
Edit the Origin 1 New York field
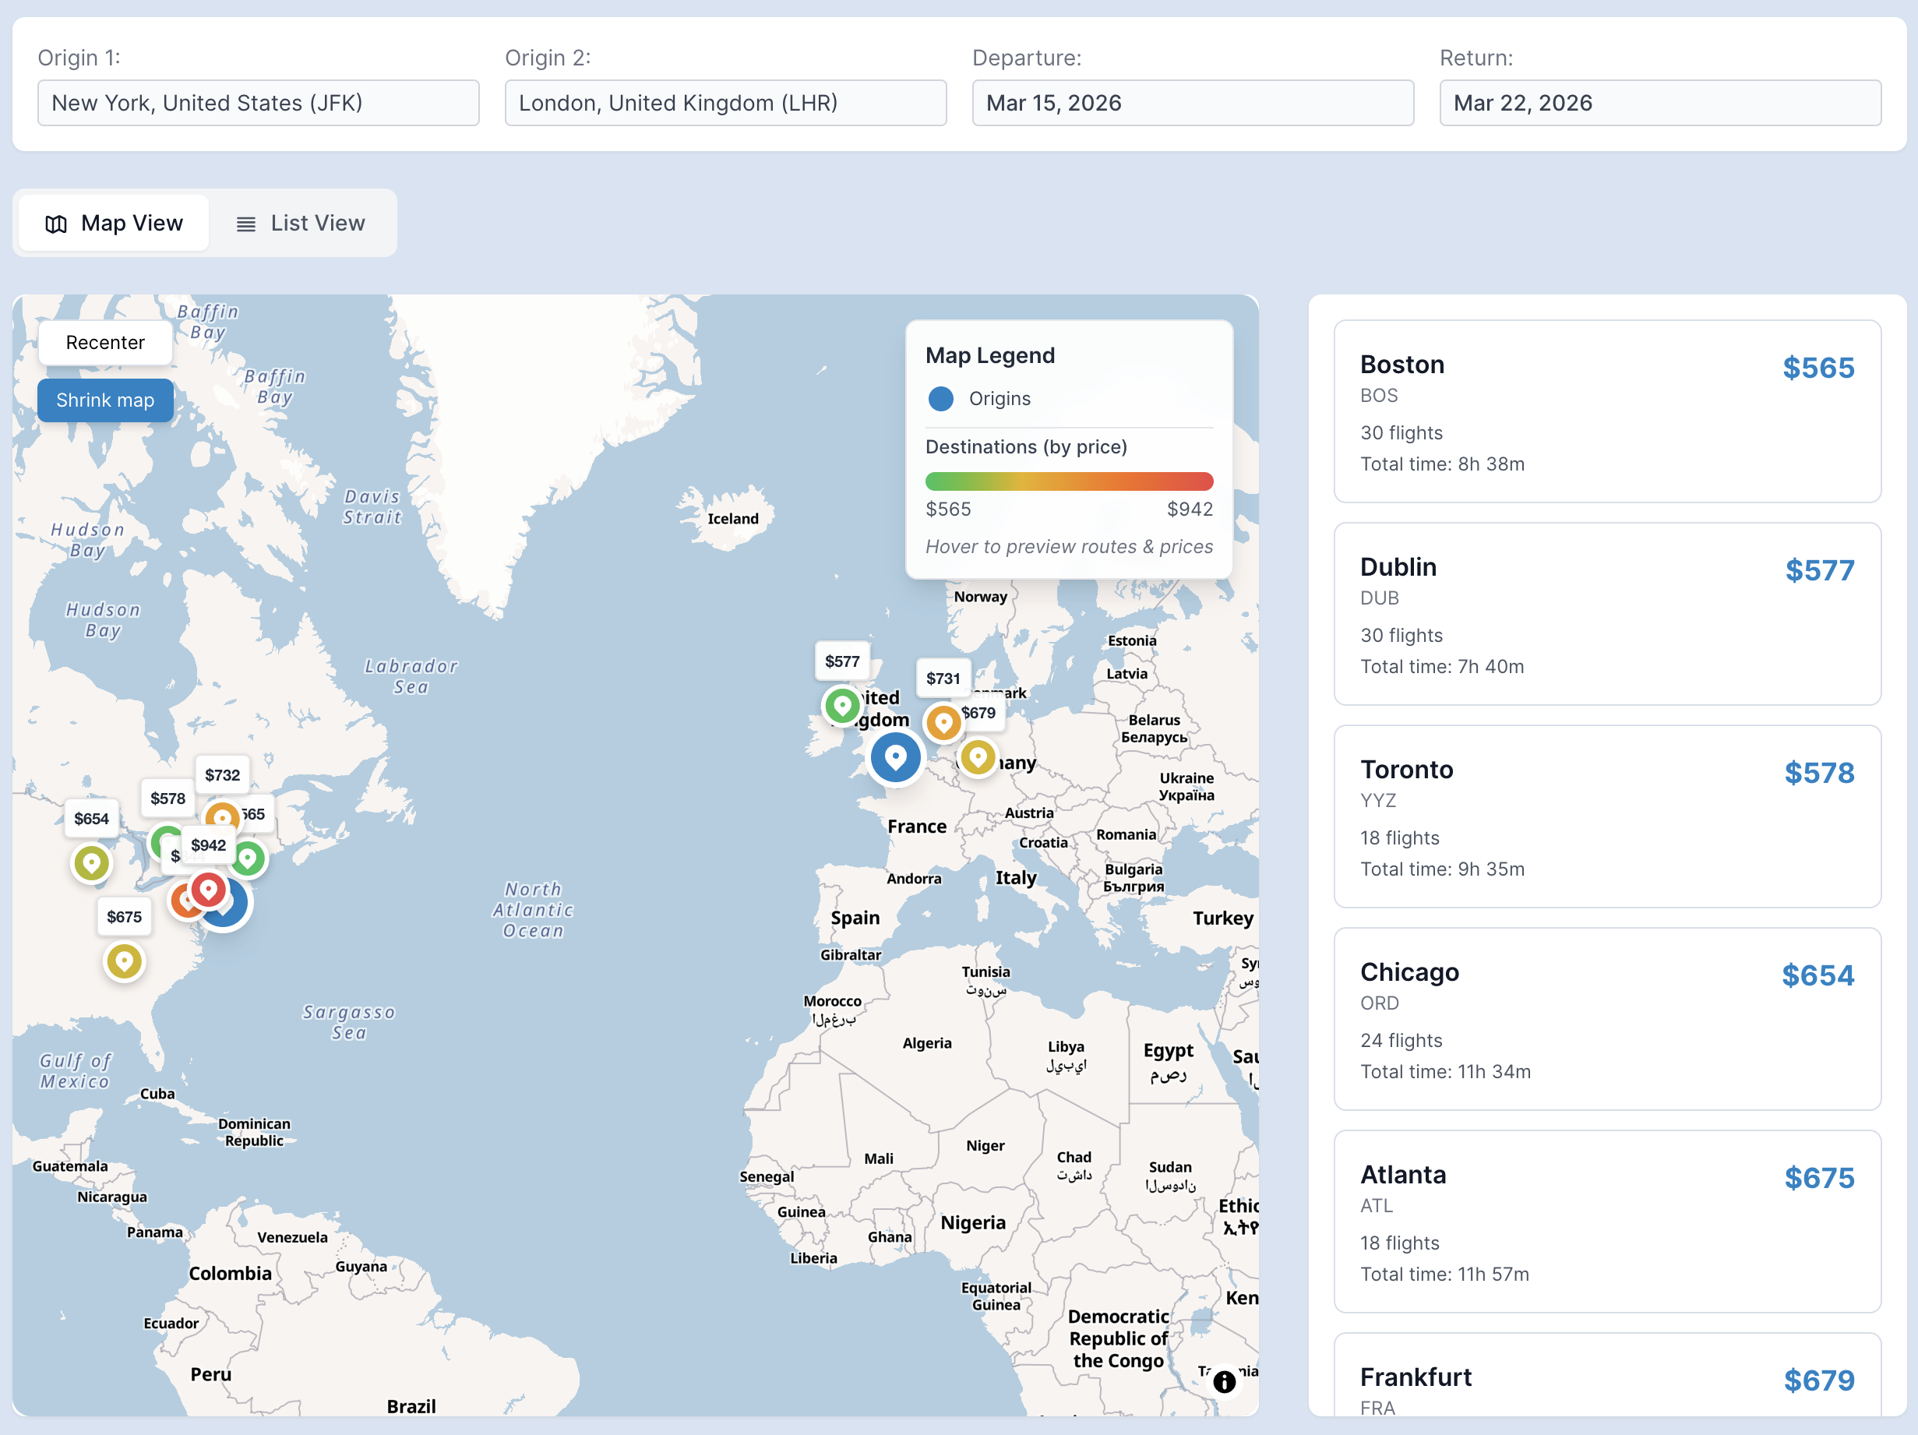259,103
